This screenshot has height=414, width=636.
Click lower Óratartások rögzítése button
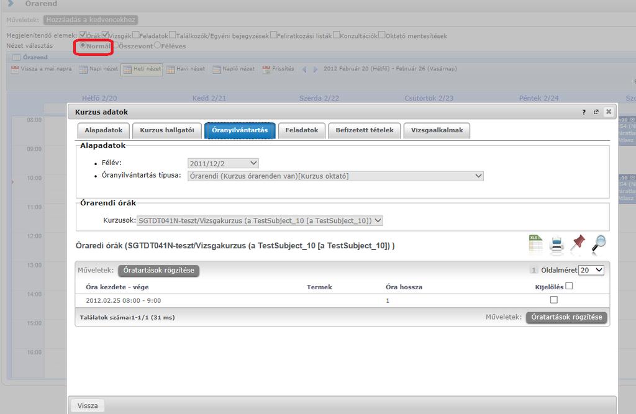pyautogui.click(x=566, y=317)
